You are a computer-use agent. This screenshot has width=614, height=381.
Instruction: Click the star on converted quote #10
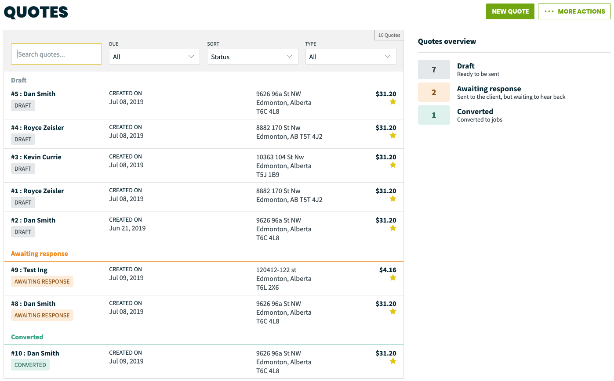coord(392,361)
